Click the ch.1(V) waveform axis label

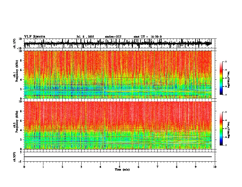click(x=15, y=43)
